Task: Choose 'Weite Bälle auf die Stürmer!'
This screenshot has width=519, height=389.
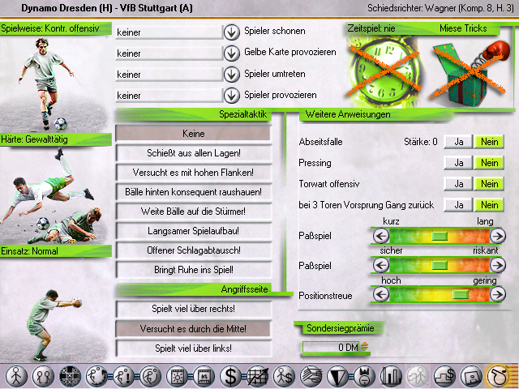Action: tap(193, 212)
